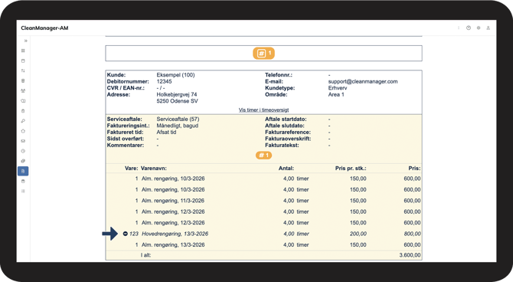The height and width of the screenshot is (282, 513).
Task: Click the Serviceaftale (57) value
Action: click(x=178, y=120)
